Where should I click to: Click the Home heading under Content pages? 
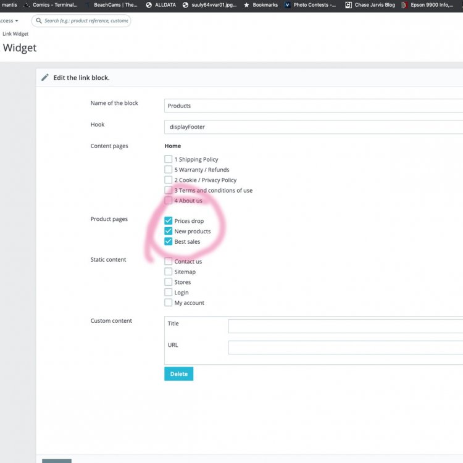point(173,146)
